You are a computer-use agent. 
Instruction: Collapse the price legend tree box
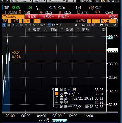(53, 89)
